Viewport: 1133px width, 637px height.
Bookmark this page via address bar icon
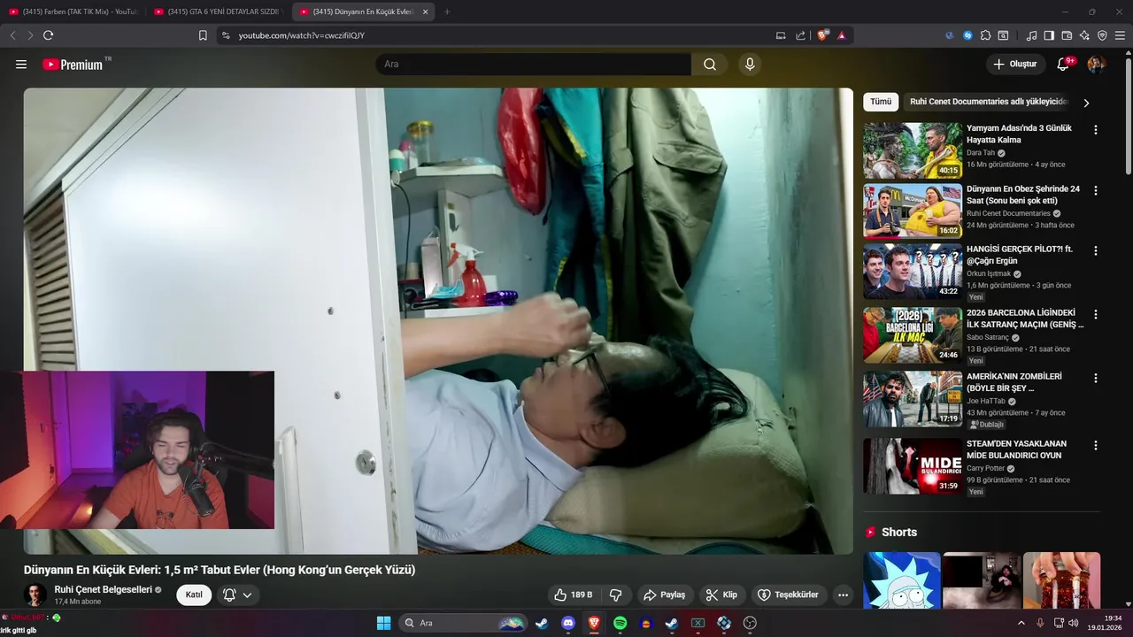pyautogui.click(x=203, y=35)
